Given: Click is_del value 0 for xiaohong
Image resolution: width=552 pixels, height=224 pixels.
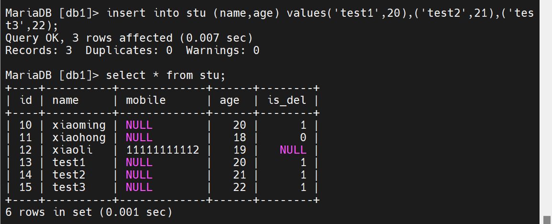Looking at the screenshot, I should pyautogui.click(x=303, y=137).
